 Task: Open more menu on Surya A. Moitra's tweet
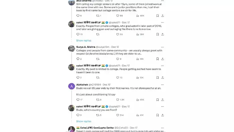(162, 47)
